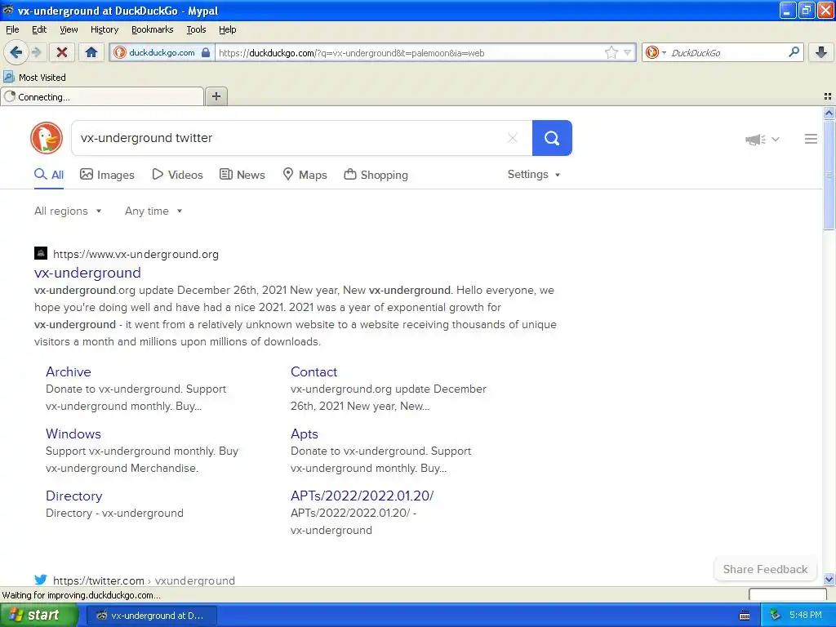The width and height of the screenshot is (836, 627).
Task: Open the Edit menu
Action: pos(39,29)
